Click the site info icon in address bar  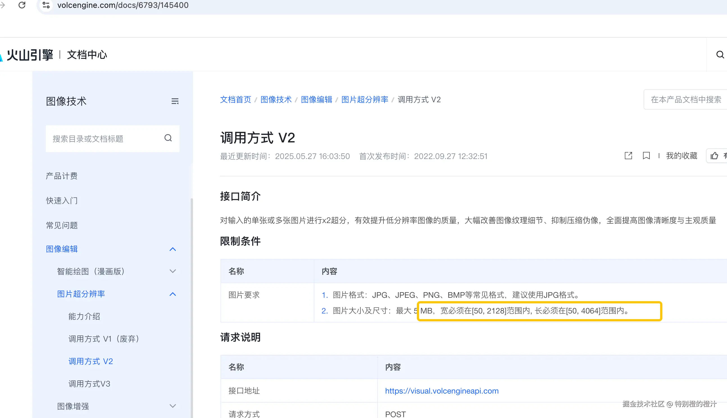pyautogui.click(x=46, y=5)
